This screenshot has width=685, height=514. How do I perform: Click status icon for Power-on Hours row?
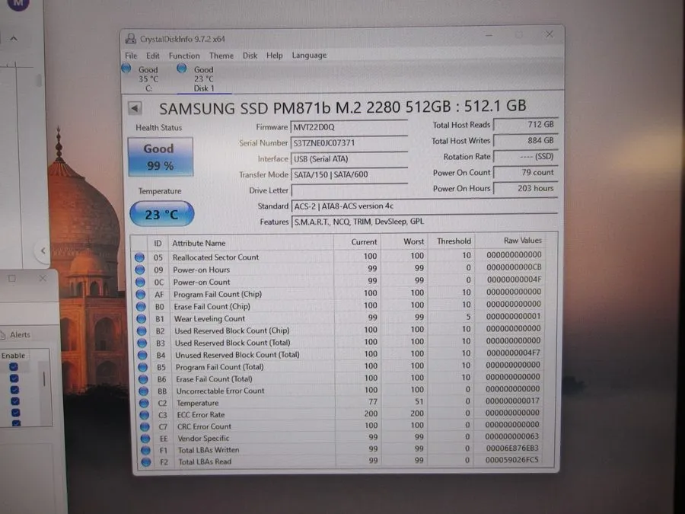(x=140, y=270)
